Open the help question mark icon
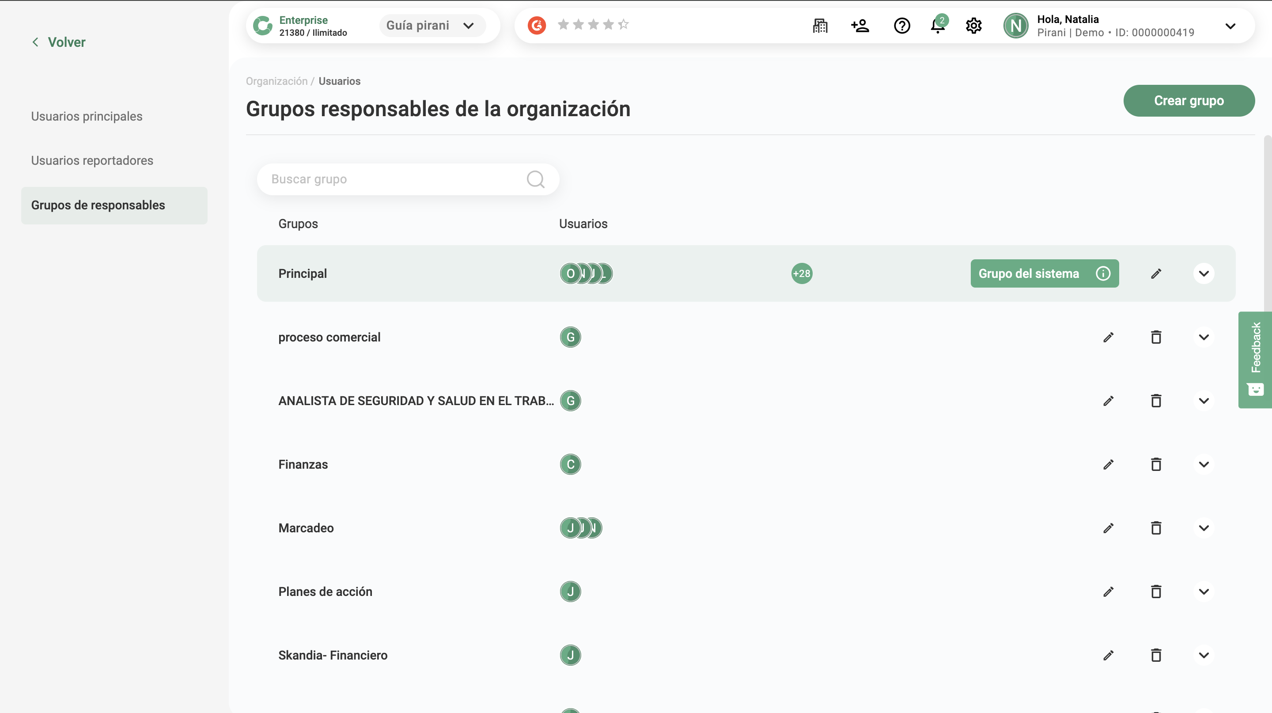1272x713 pixels. click(901, 26)
